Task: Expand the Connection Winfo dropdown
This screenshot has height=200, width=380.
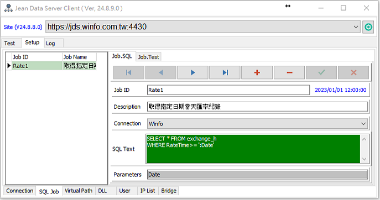Action: click(x=363, y=124)
